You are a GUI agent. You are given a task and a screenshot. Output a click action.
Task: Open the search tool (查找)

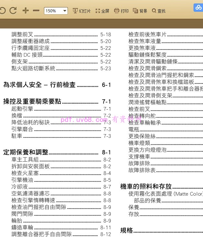(x=159, y=11)
